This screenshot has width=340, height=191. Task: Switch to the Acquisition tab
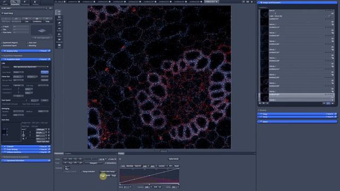[x=15, y=3]
